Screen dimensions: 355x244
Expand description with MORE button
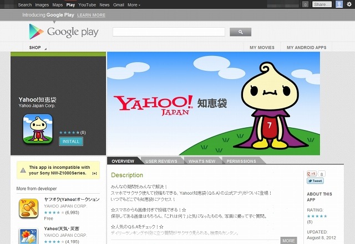point(288,241)
